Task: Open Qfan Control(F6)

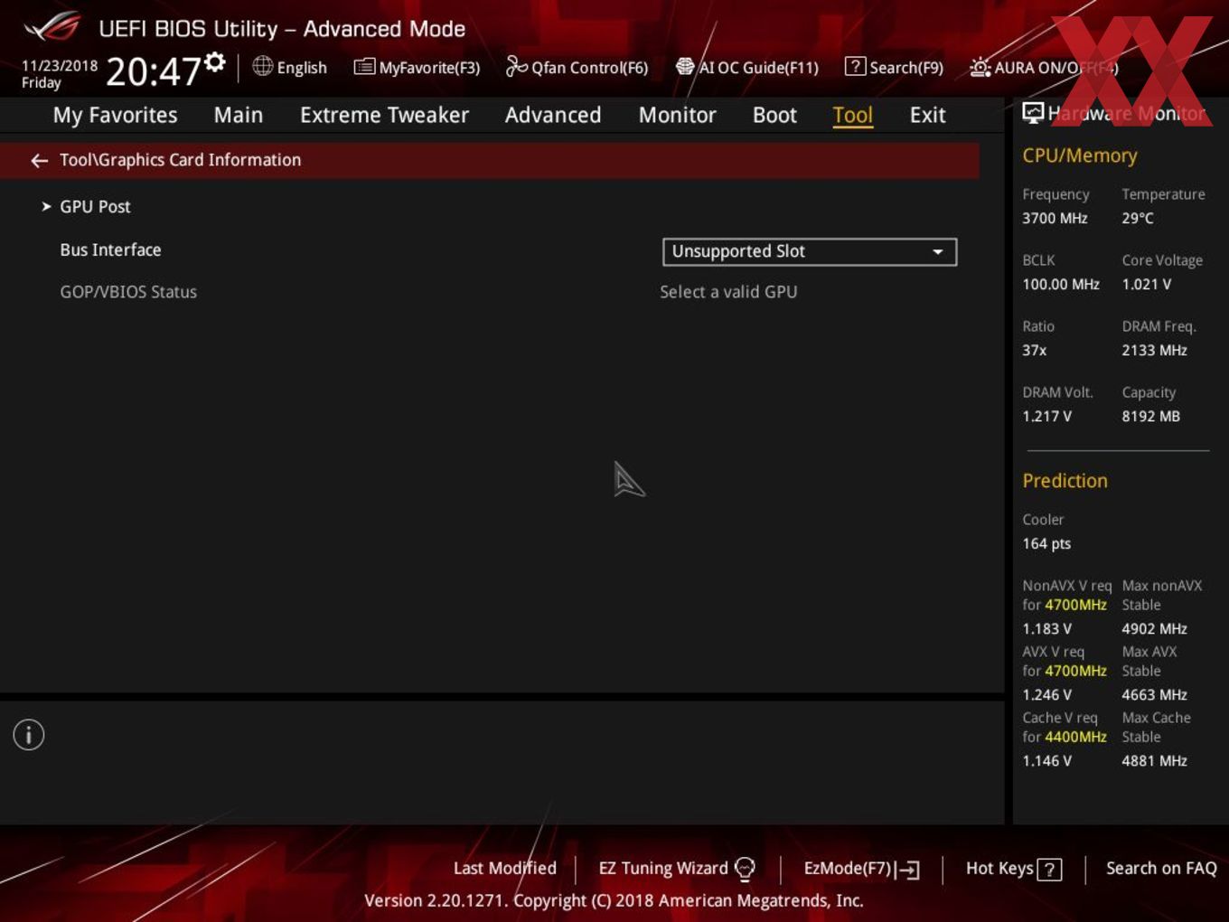Action: click(577, 67)
